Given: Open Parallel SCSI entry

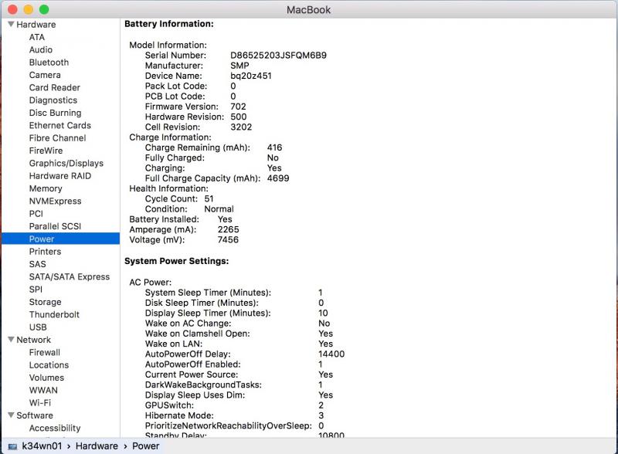Looking at the screenshot, I should [55, 226].
